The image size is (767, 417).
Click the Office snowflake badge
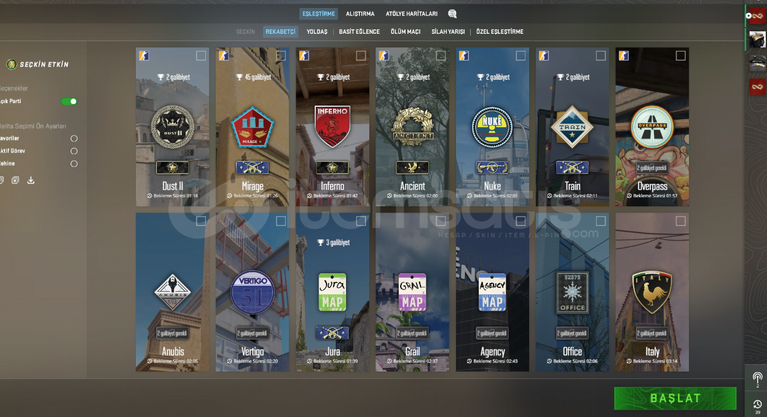(x=572, y=292)
